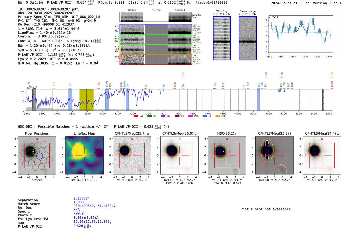This screenshot has width=359, height=244.
Task: Select the Separation value 2.17778"
Action: [x=82, y=198]
